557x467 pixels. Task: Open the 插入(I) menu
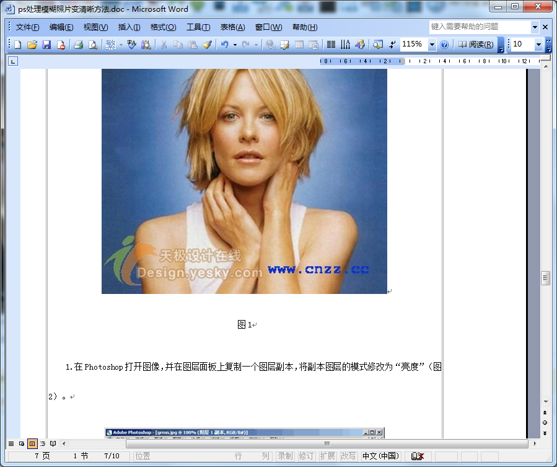click(129, 27)
